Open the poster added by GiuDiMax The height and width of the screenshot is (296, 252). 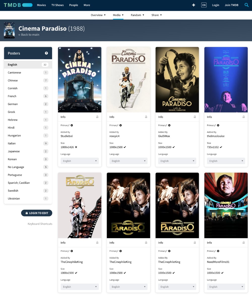click(x=177, y=80)
